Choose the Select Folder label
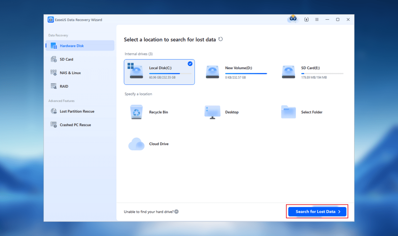Image resolution: width=398 pixels, height=236 pixels. click(312, 112)
